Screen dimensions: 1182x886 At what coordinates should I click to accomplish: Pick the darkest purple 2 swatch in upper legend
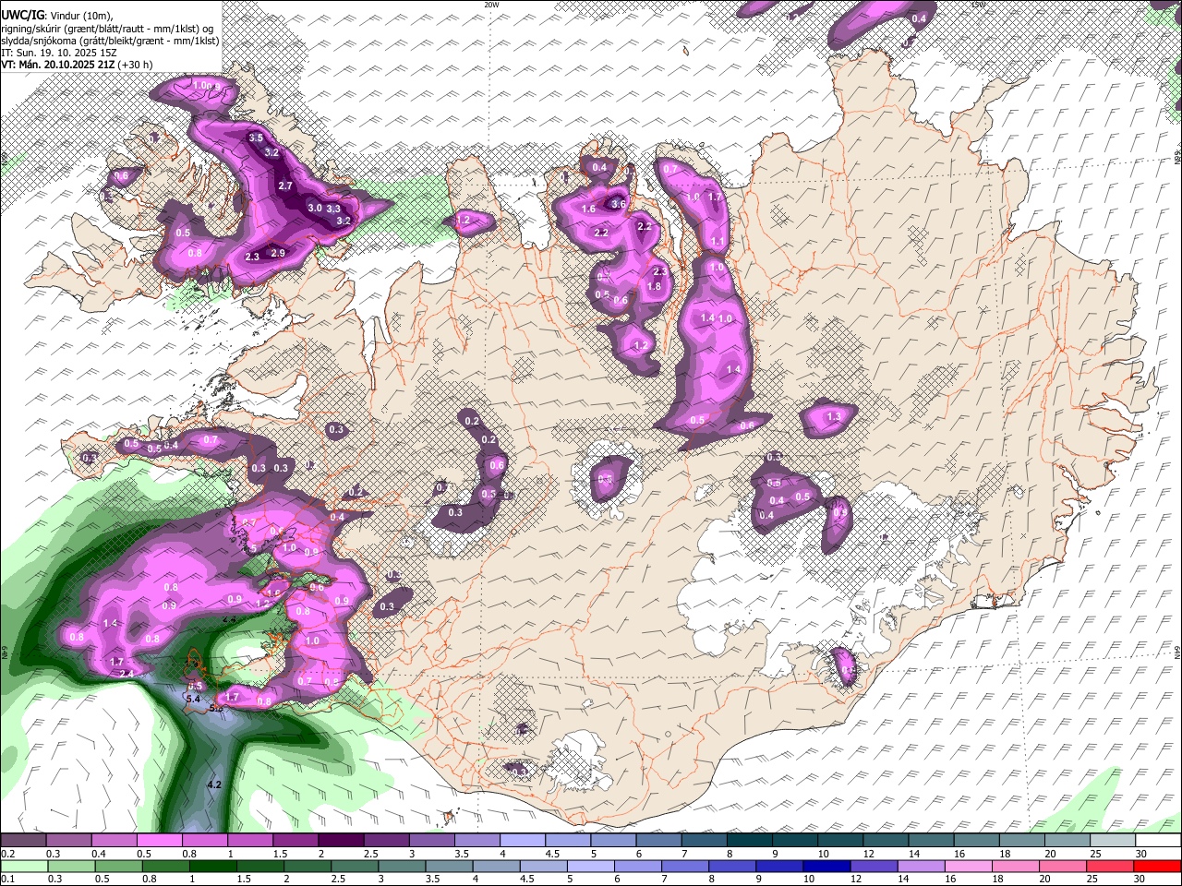(x=341, y=841)
